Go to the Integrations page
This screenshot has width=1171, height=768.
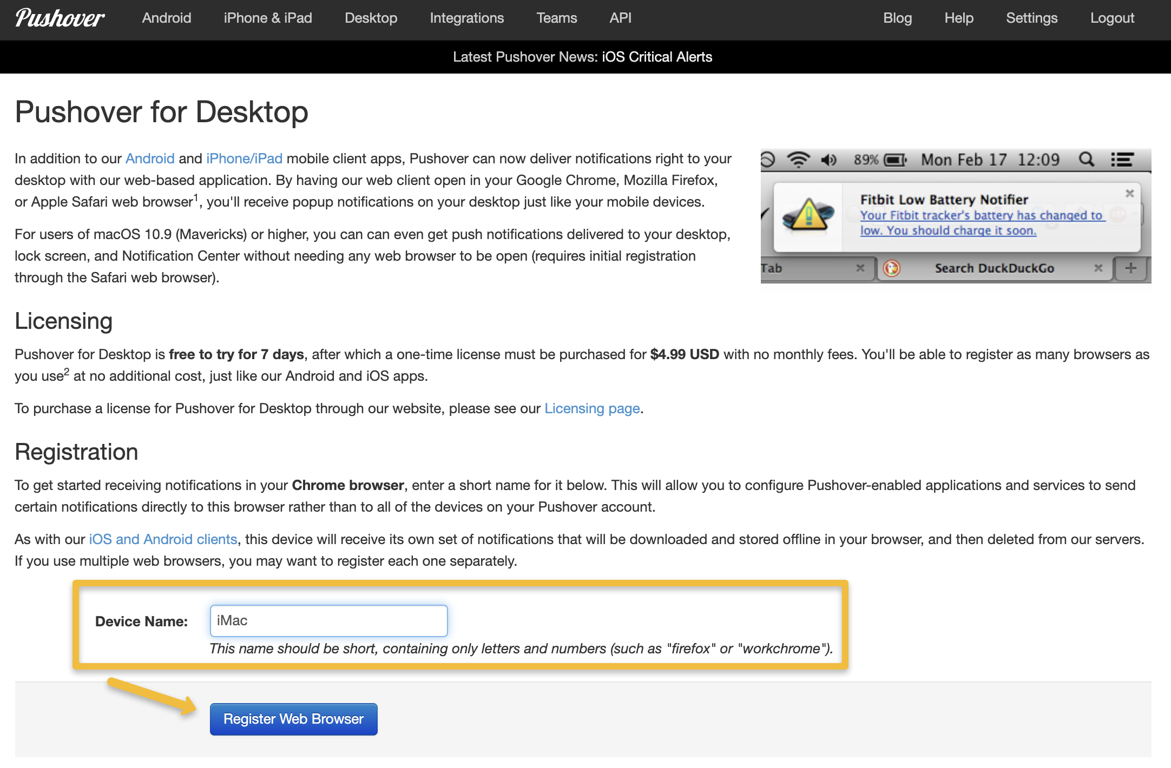point(466,18)
